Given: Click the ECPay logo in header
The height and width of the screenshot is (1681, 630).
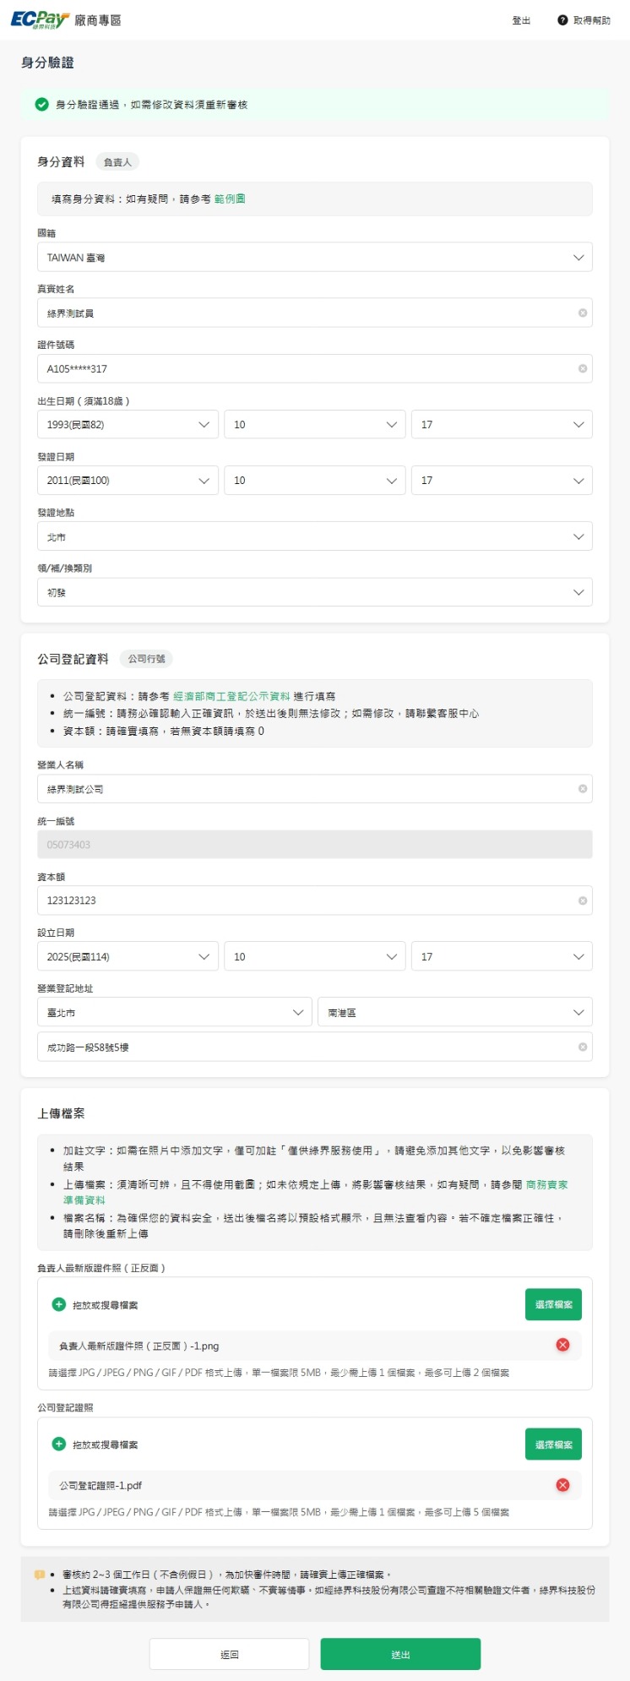Looking at the screenshot, I should pyautogui.click(x=40, y=20).
